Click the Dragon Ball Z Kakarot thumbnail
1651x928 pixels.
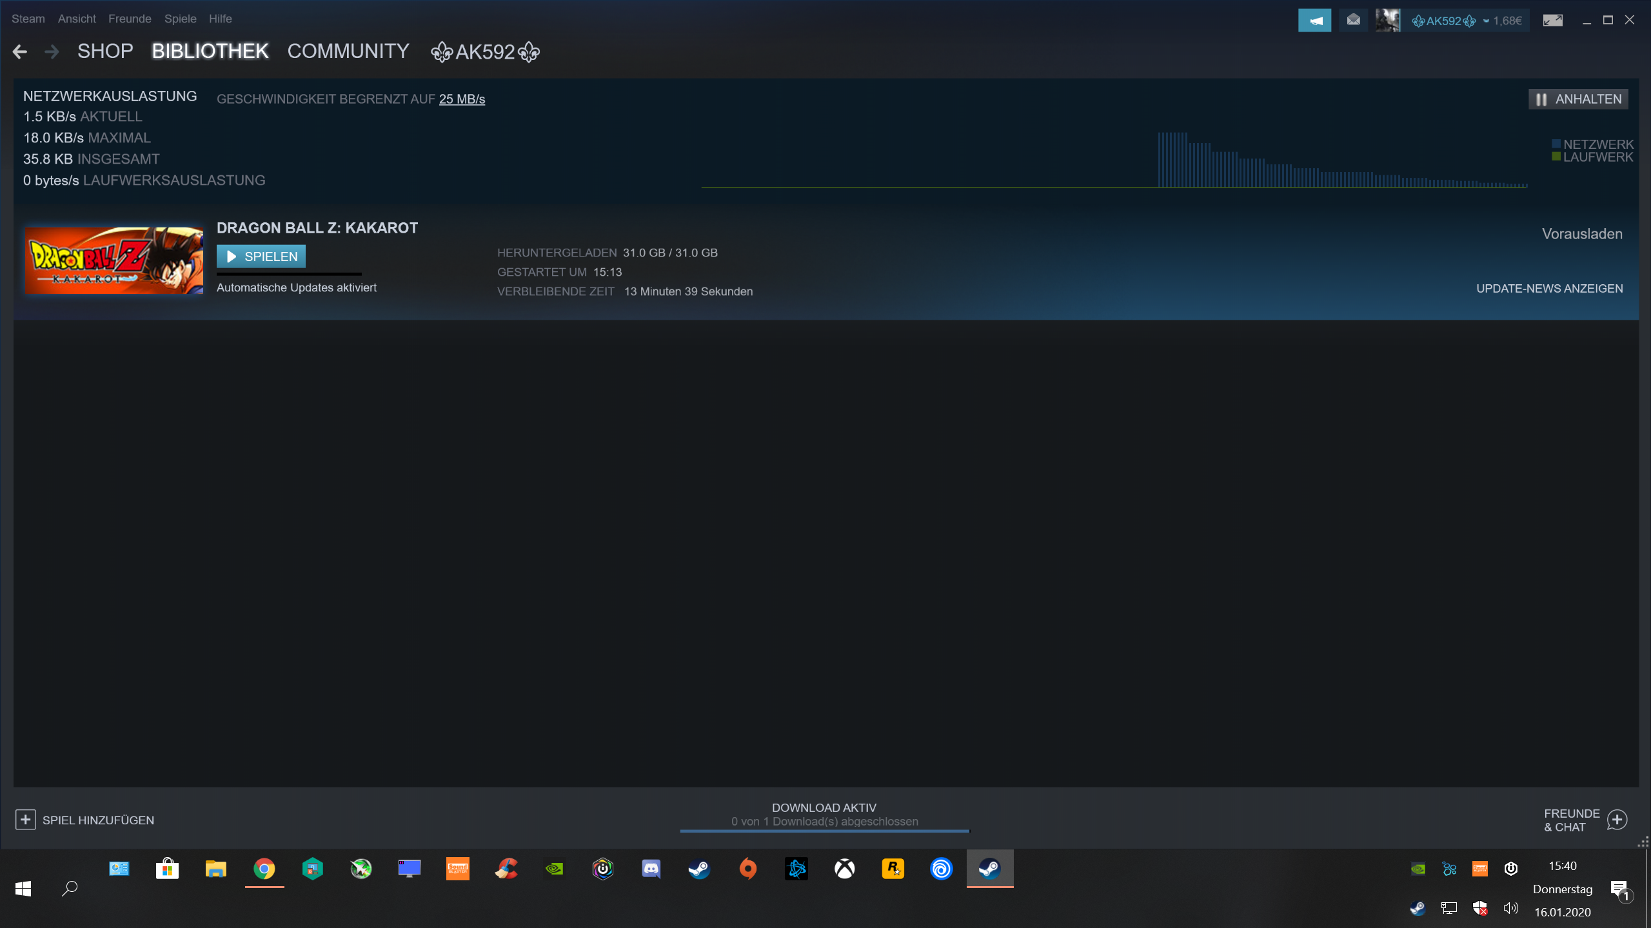click(x=114, y=260)
